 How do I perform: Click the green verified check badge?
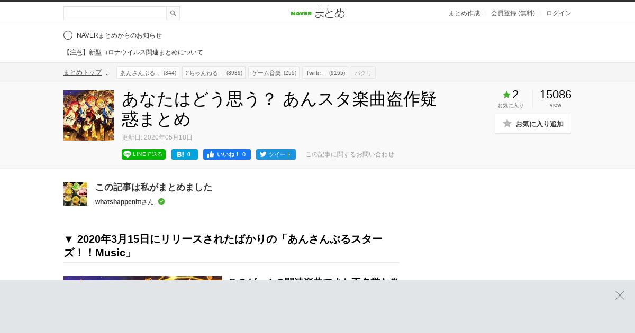161,201
